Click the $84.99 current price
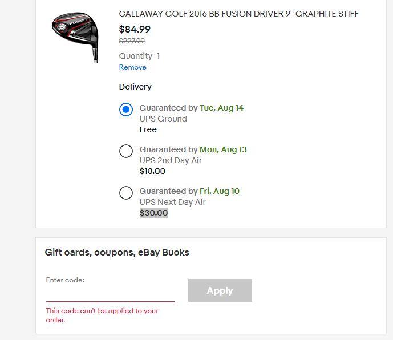 coord(135,29)
